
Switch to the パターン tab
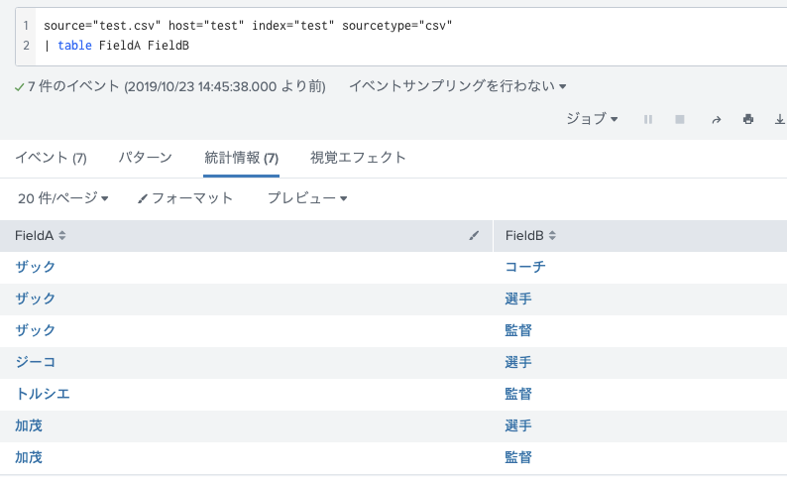click(x=146, y=158)
